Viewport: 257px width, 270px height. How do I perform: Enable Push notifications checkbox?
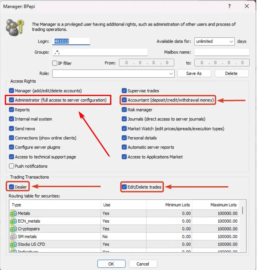coord(11,166)
